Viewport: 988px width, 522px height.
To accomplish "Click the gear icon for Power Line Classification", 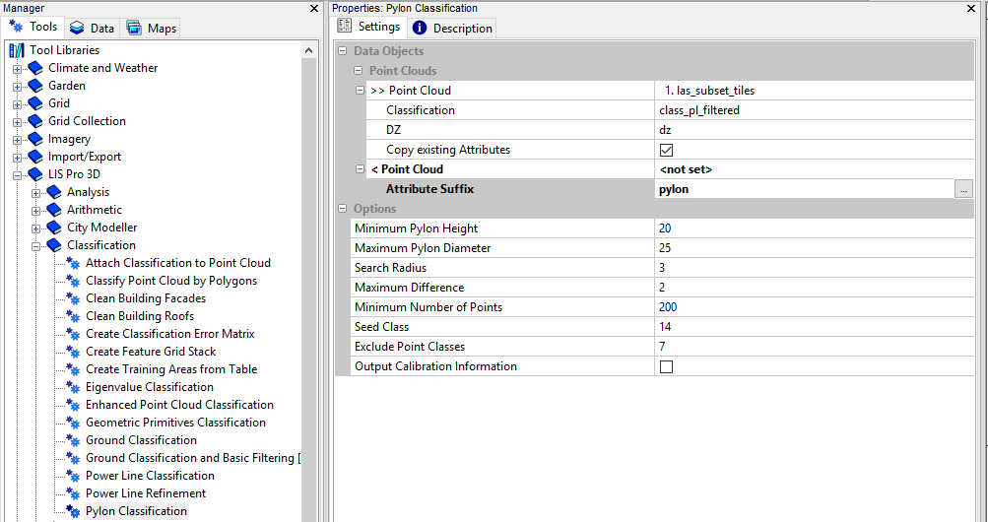I will click(74, 476).
